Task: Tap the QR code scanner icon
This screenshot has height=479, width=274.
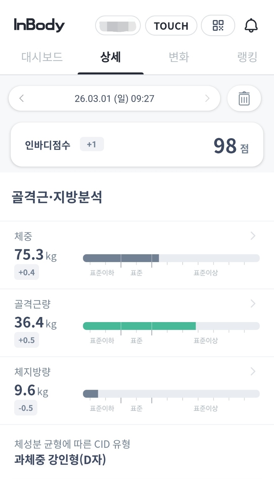Action: point(218,25)
